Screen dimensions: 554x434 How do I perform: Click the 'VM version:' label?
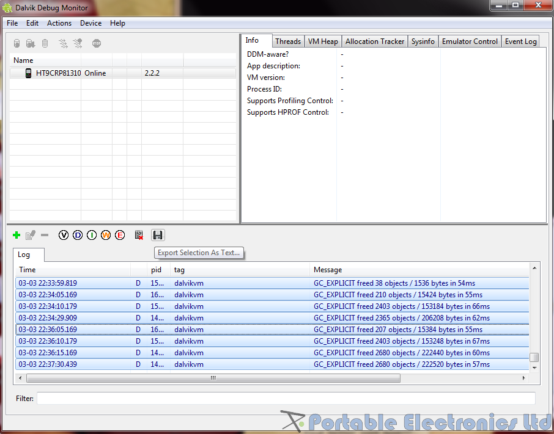coord(266,77)
